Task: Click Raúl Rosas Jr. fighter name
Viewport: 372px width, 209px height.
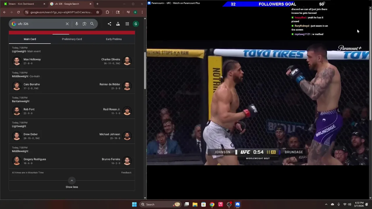Action: pos(112,109)
